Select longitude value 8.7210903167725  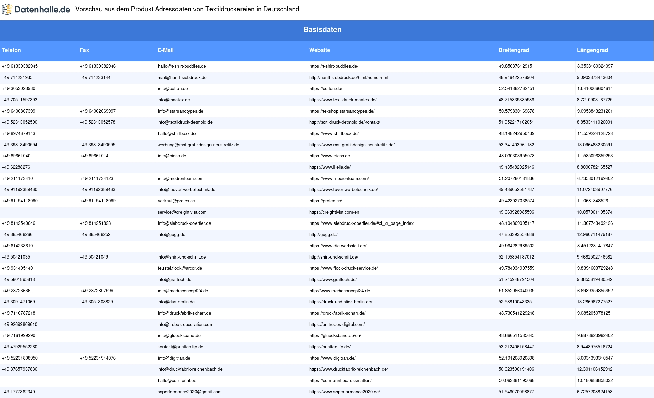click(x=594, y=100)
